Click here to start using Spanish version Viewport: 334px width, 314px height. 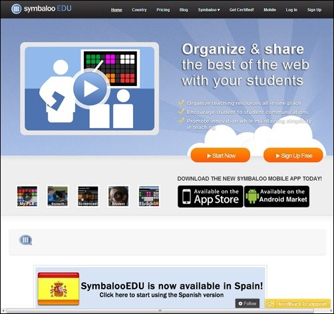click(x=162, y=295)
